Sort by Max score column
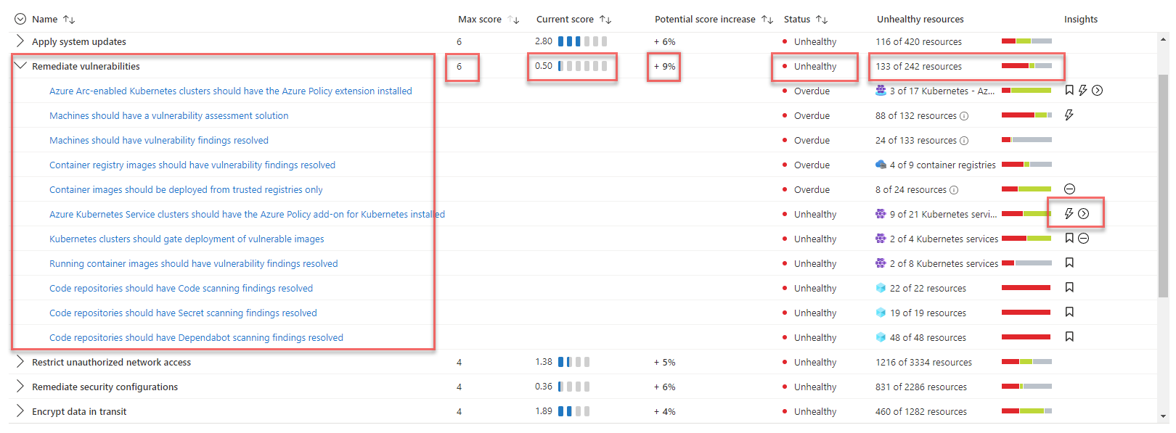The image size is (1176, 433). [x=513, y=20]
